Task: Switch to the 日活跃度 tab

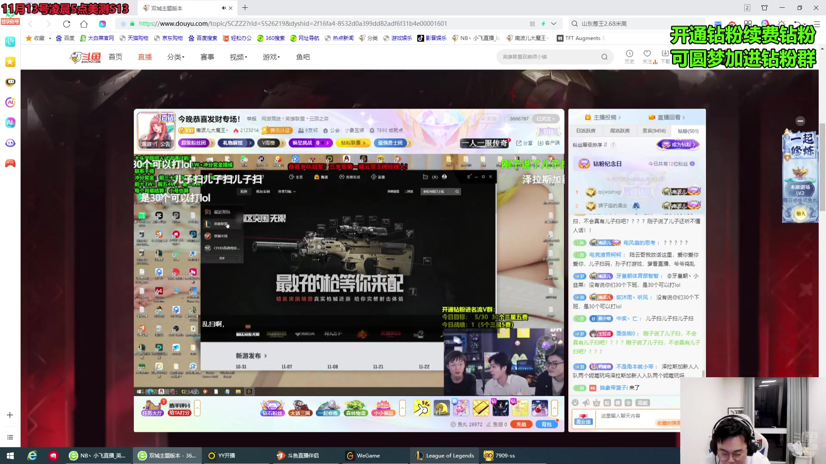Action: click(x=586, y=131)
